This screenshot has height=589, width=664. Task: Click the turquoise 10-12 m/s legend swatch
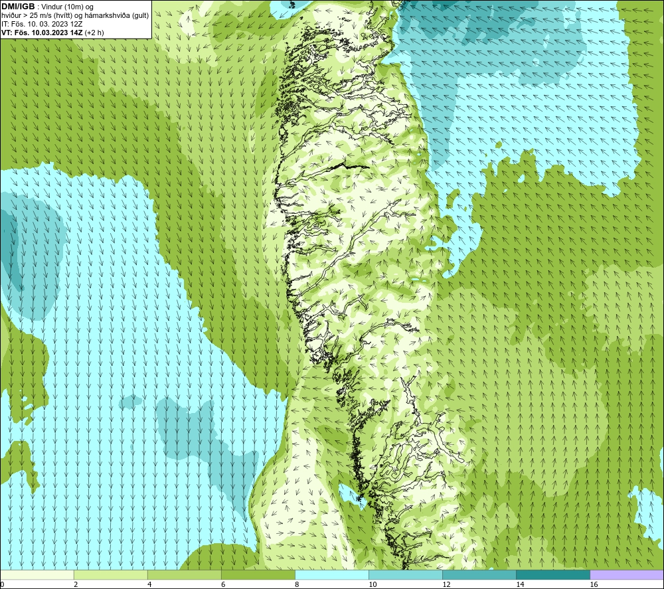[x=405, y=575]
